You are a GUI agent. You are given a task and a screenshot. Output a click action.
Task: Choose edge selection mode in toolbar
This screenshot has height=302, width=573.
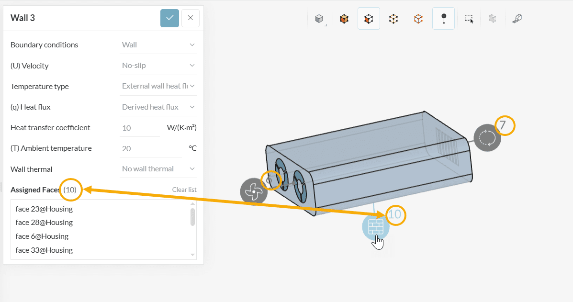coord(393,19)
